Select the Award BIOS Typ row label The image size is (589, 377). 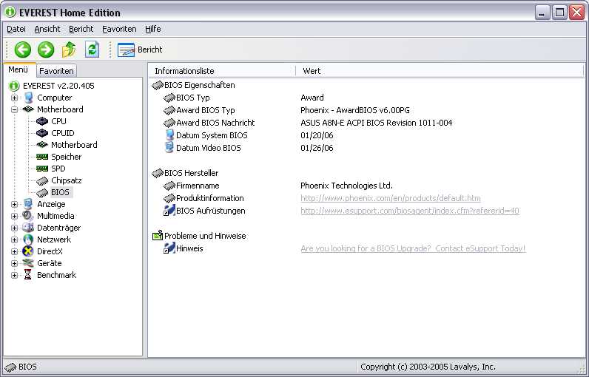pos(206,110)
